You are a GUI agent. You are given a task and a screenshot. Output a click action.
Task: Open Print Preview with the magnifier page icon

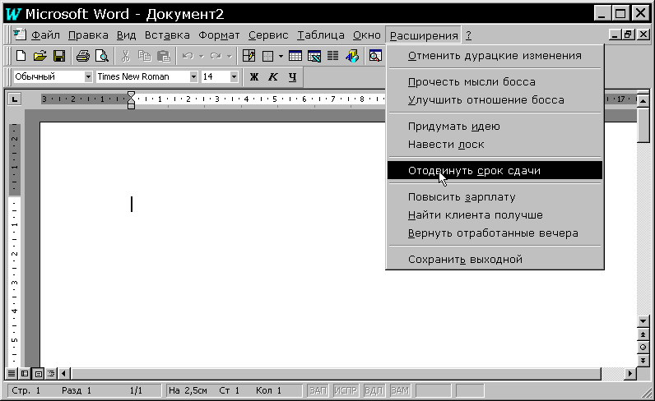coord(102,56)
